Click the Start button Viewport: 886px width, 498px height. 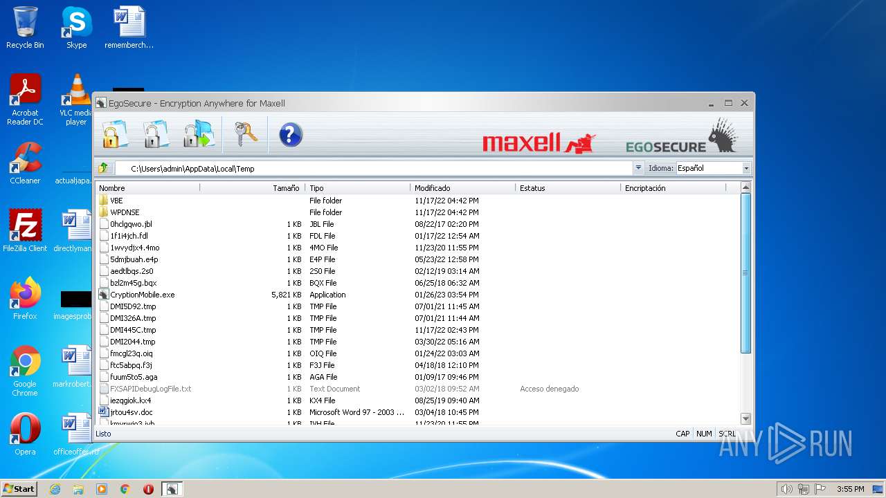19,489
